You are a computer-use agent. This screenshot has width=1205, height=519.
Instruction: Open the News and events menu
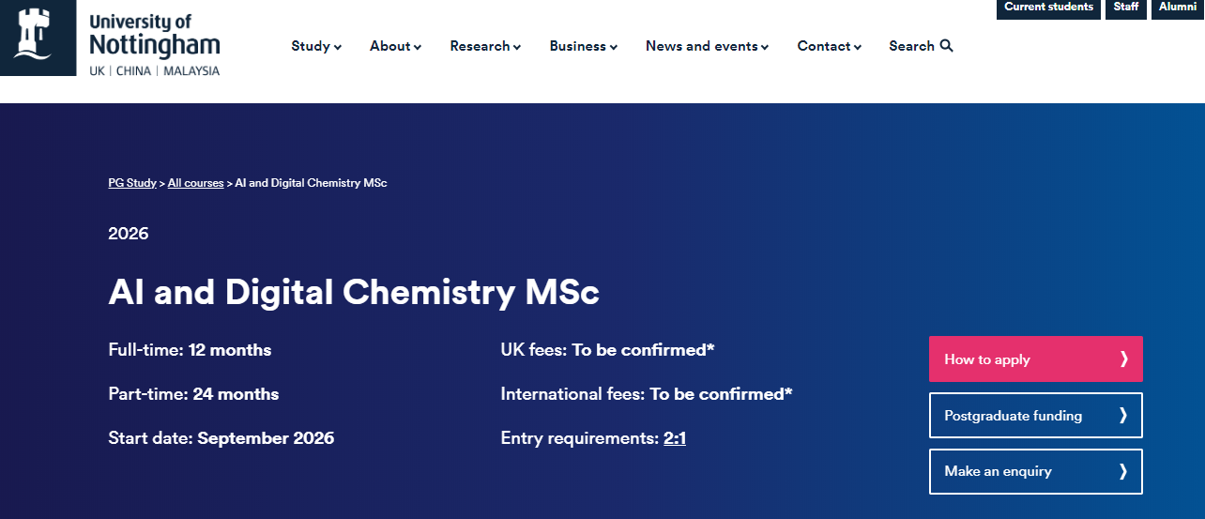pyautogui.click(x=707, y=46)
